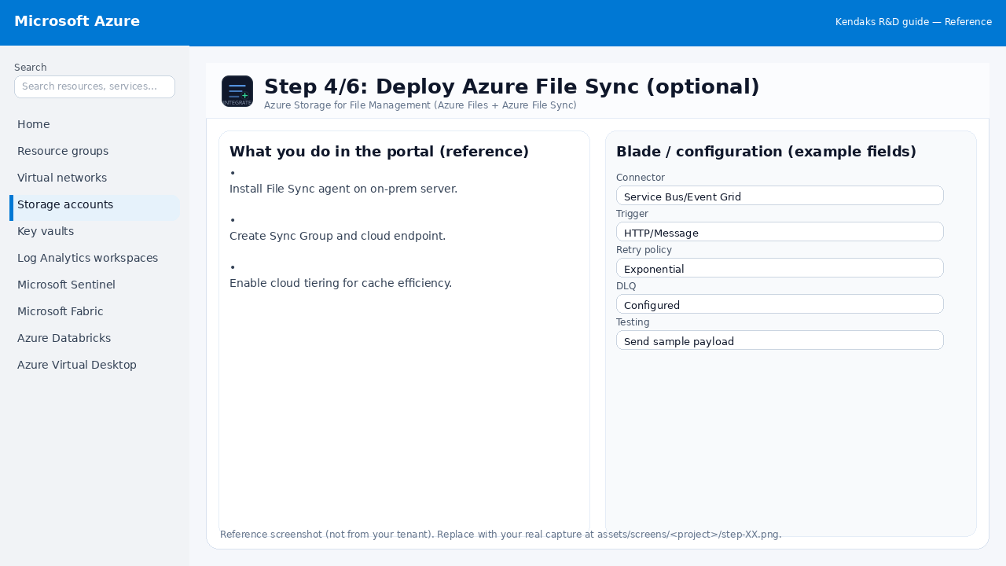Screen dimensions: 1006x566
Task: Click the subtitle Azure Storage for File Management
Action: coord(420,105)
